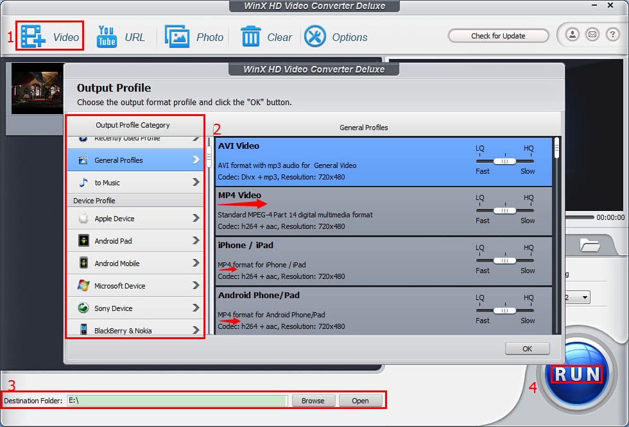Click the Android Mobile robot icon
The image size is (629, 427).
coord(83,263)
